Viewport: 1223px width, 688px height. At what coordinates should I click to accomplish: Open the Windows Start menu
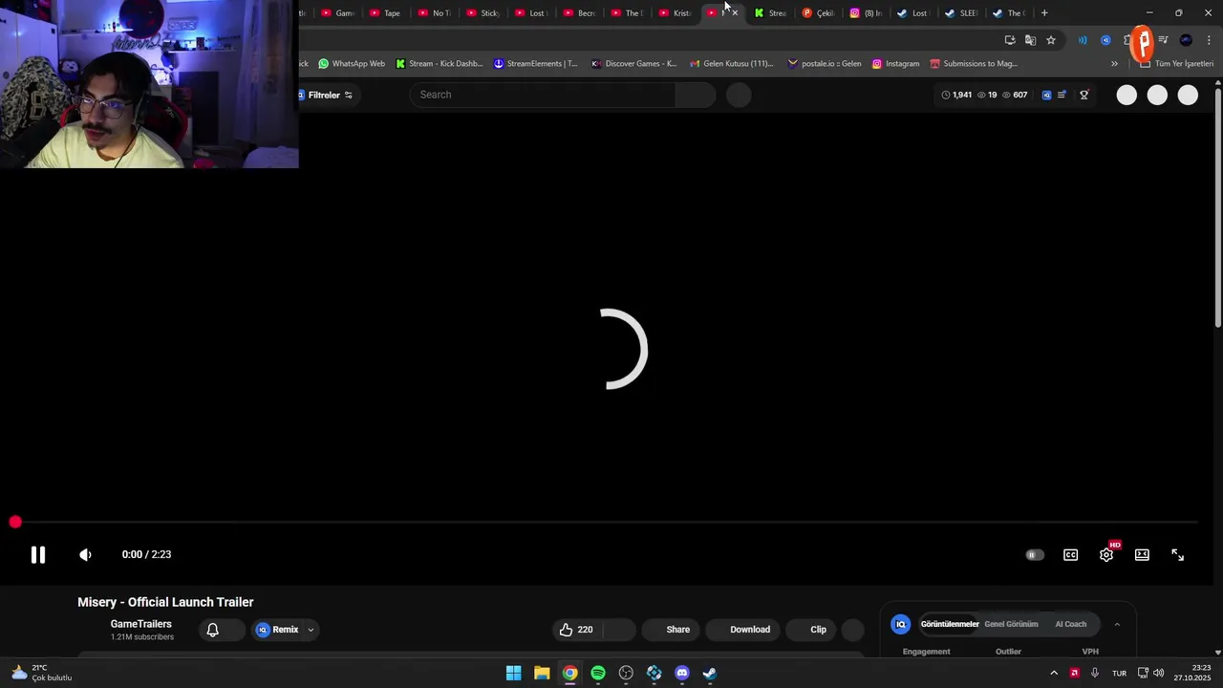point(513,673)
